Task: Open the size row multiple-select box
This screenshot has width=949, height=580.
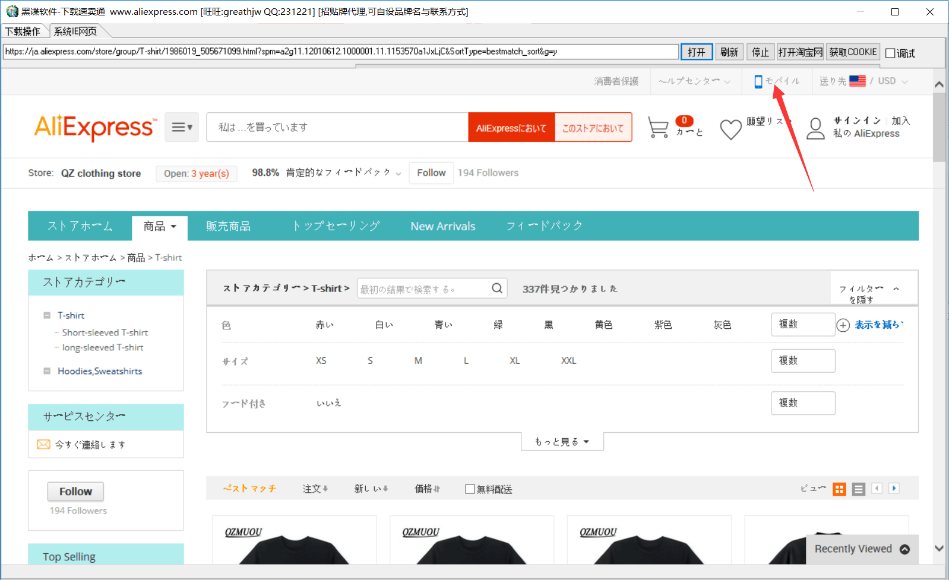Action: coord(803,361)
